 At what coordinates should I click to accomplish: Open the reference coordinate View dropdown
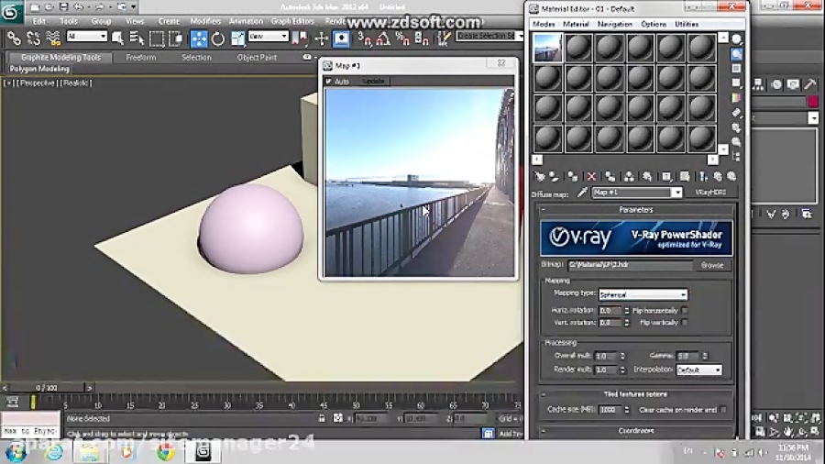(269, 37)
